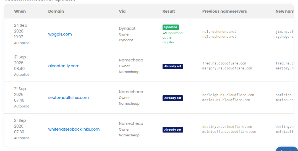Open the aicontently.com domain link
This screenshot has height=151, width=298.
coord(64,66)
